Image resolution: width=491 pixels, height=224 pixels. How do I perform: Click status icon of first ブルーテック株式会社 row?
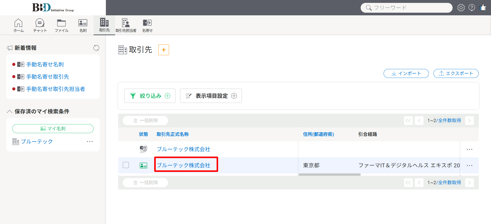pyautogui.click(x=143, y=149)
